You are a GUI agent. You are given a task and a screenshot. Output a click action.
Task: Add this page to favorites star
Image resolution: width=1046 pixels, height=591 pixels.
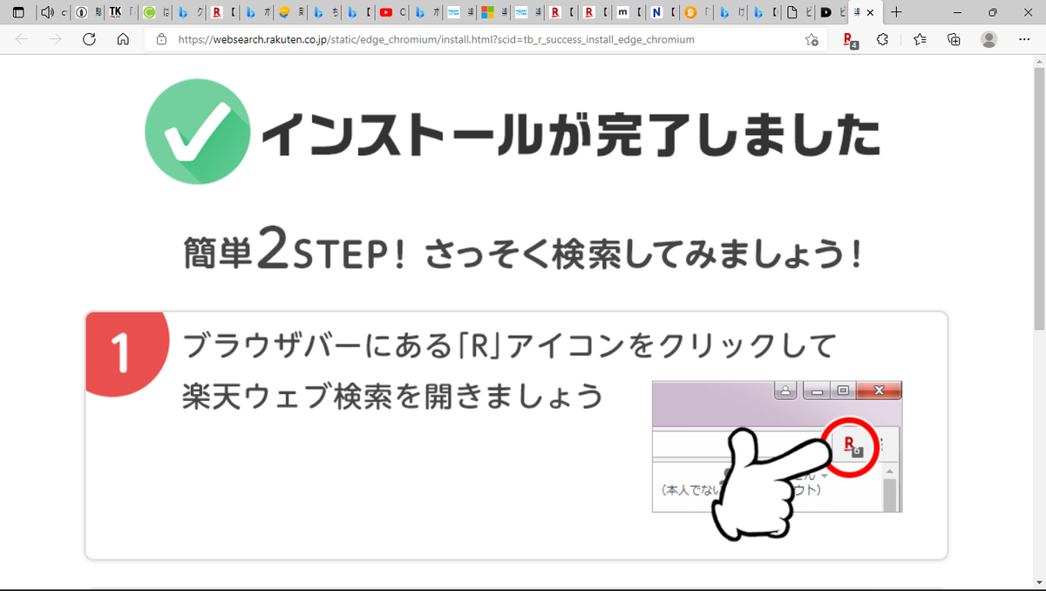(x=812, y=39)
